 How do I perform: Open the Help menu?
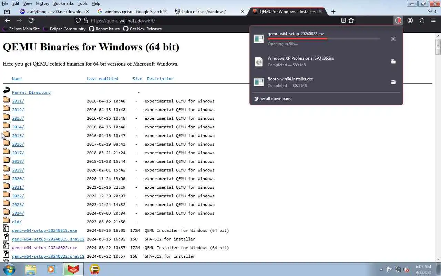tap(96, 3)
